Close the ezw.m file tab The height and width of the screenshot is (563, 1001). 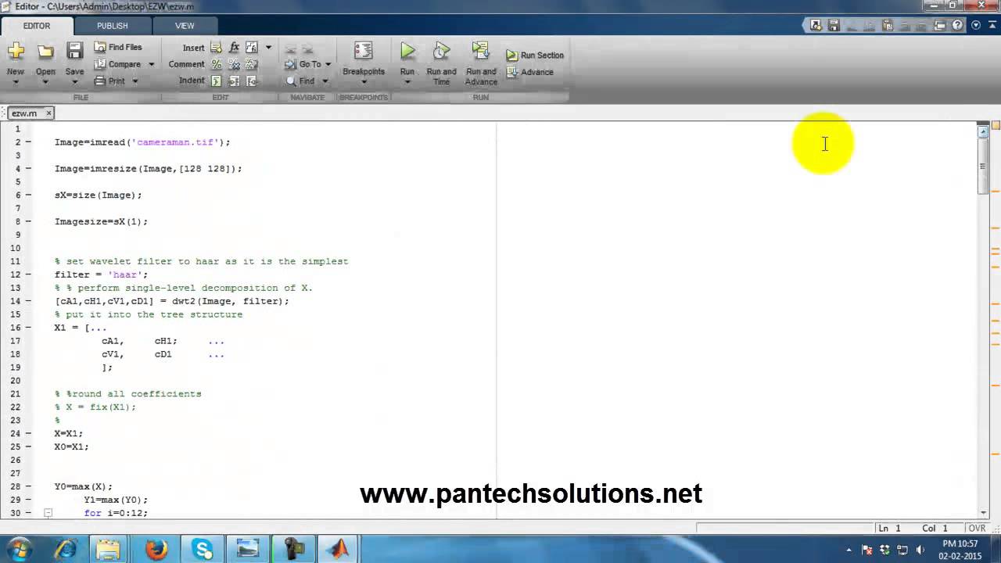[48, 113]
